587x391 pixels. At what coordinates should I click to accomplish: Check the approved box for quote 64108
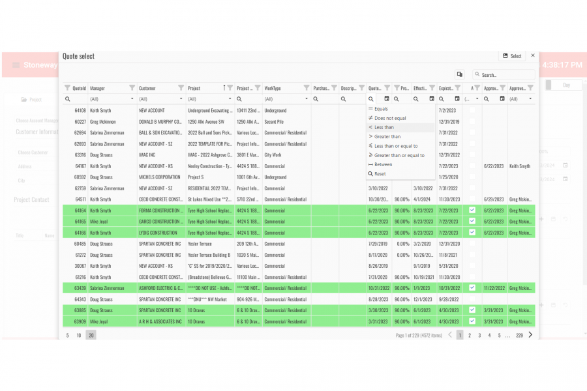pyautogui.click(x=472, y=110)
